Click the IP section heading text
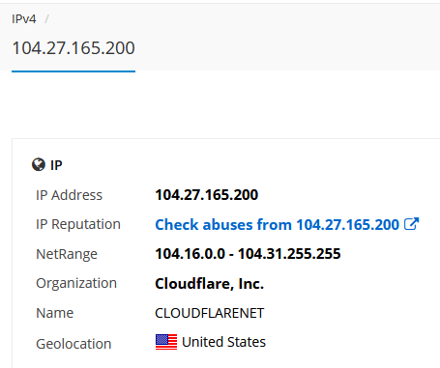The width and height of the screenshot is (440, 368). [56, 165]
